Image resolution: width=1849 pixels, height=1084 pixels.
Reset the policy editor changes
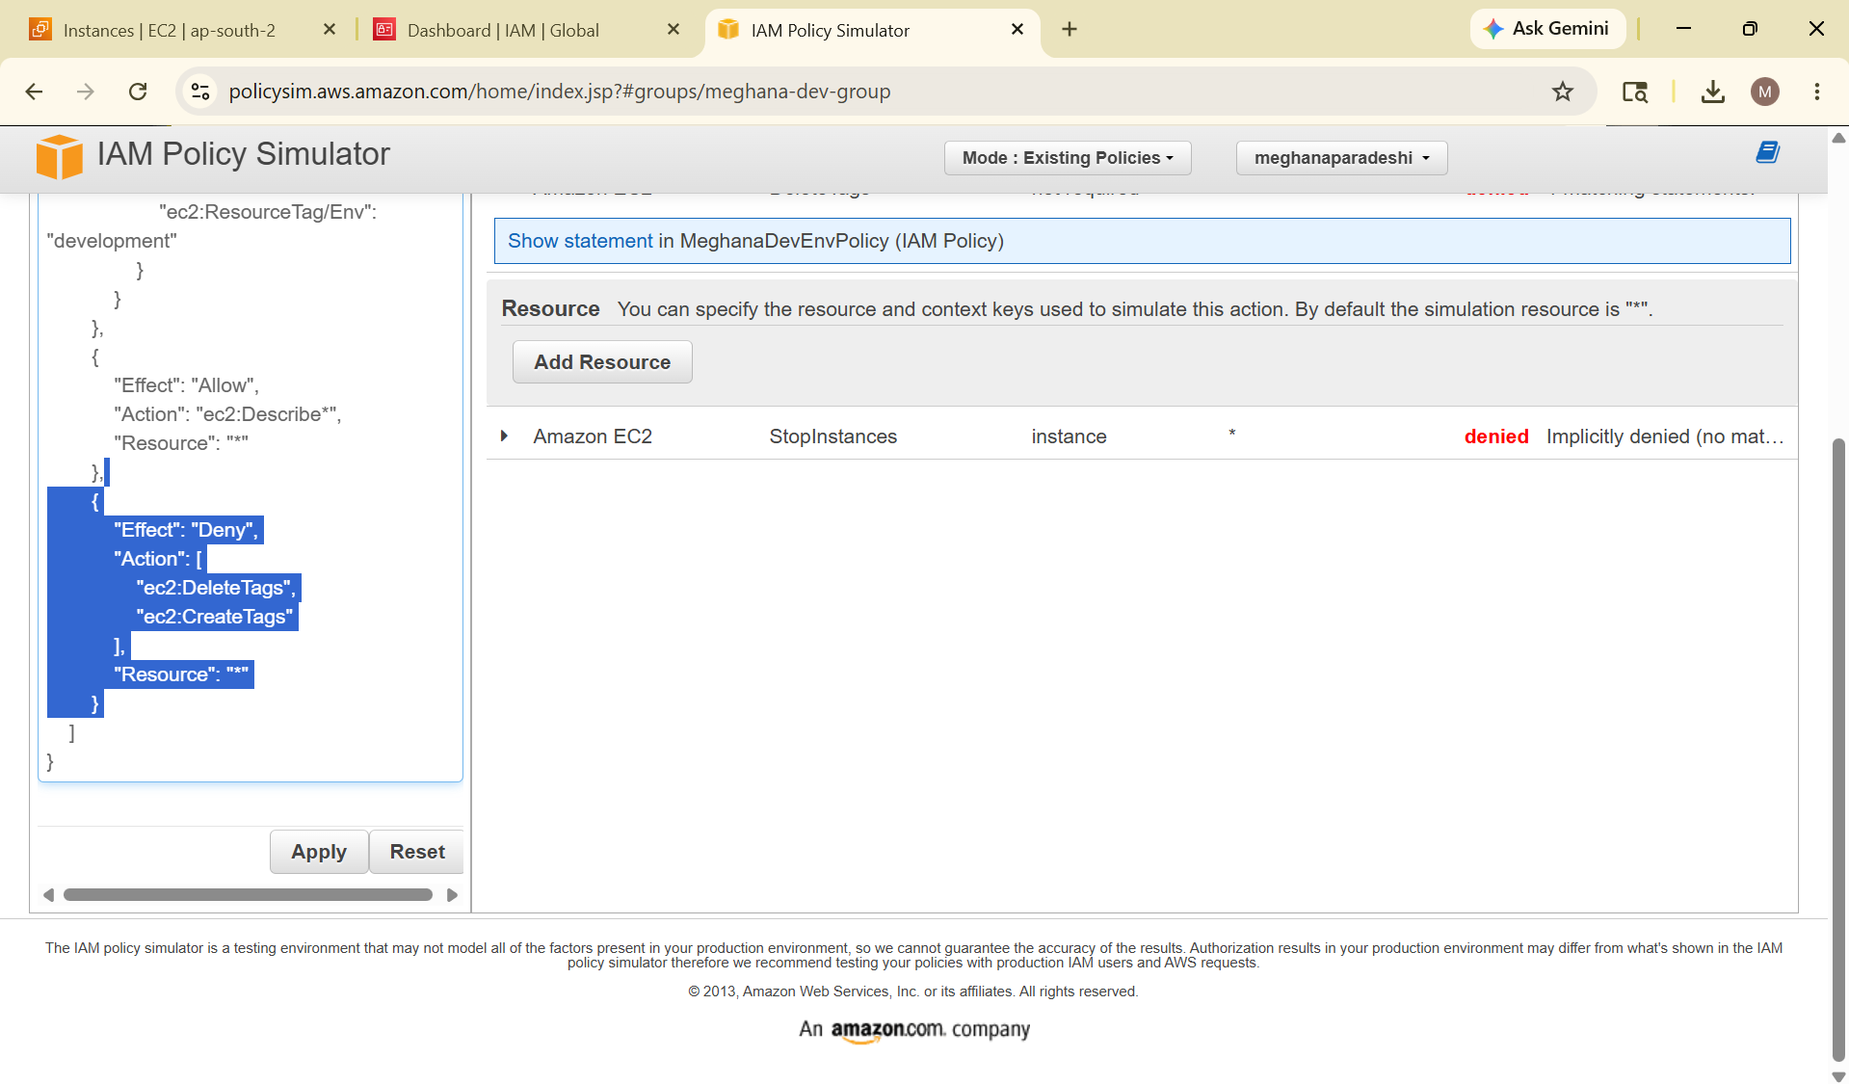pos(417,852)
